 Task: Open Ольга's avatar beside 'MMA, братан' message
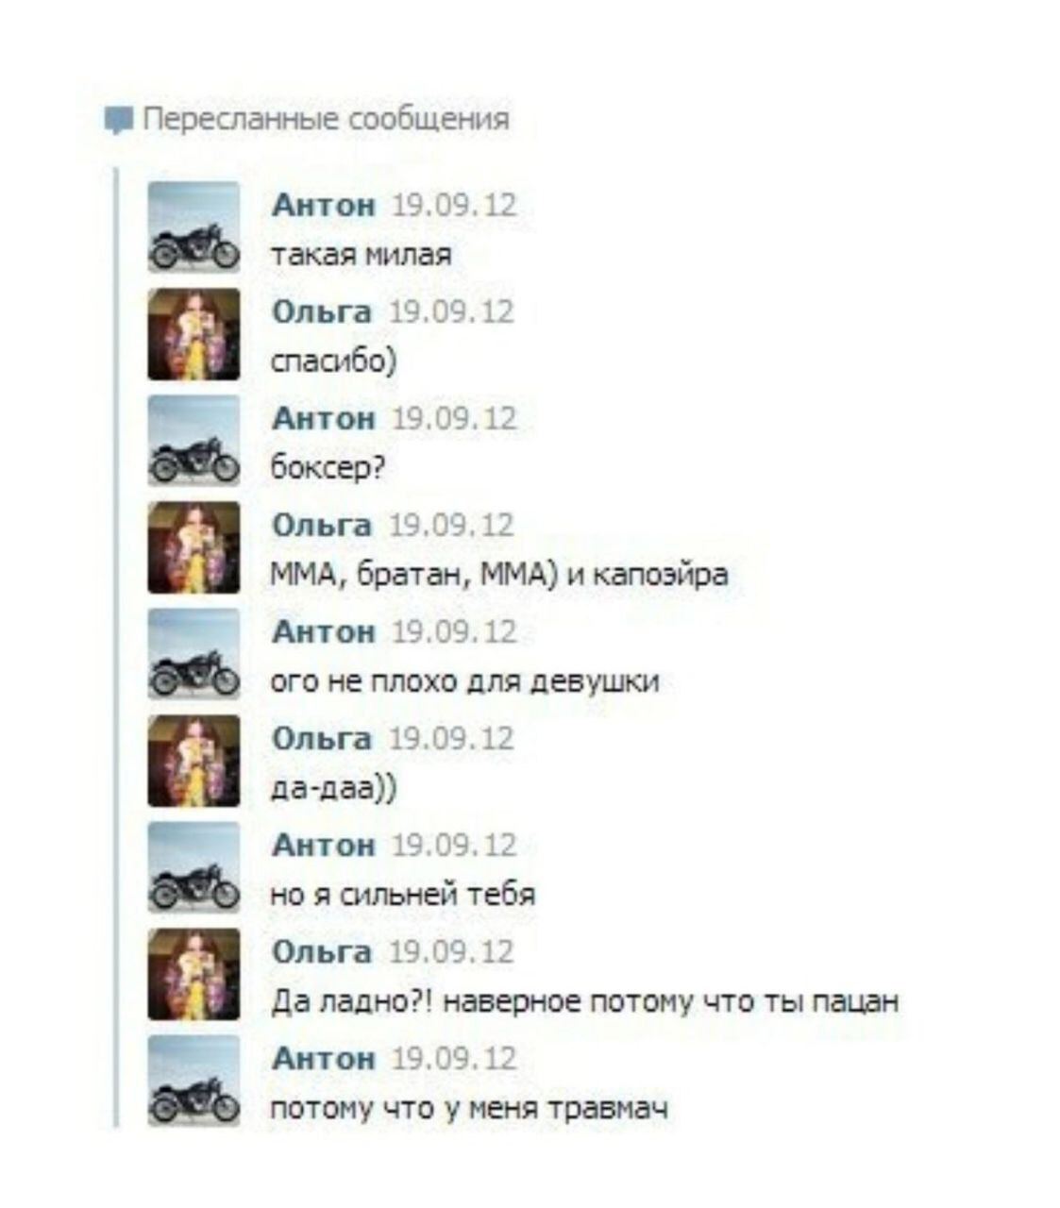pyautogui.click(x=194, y=547)
